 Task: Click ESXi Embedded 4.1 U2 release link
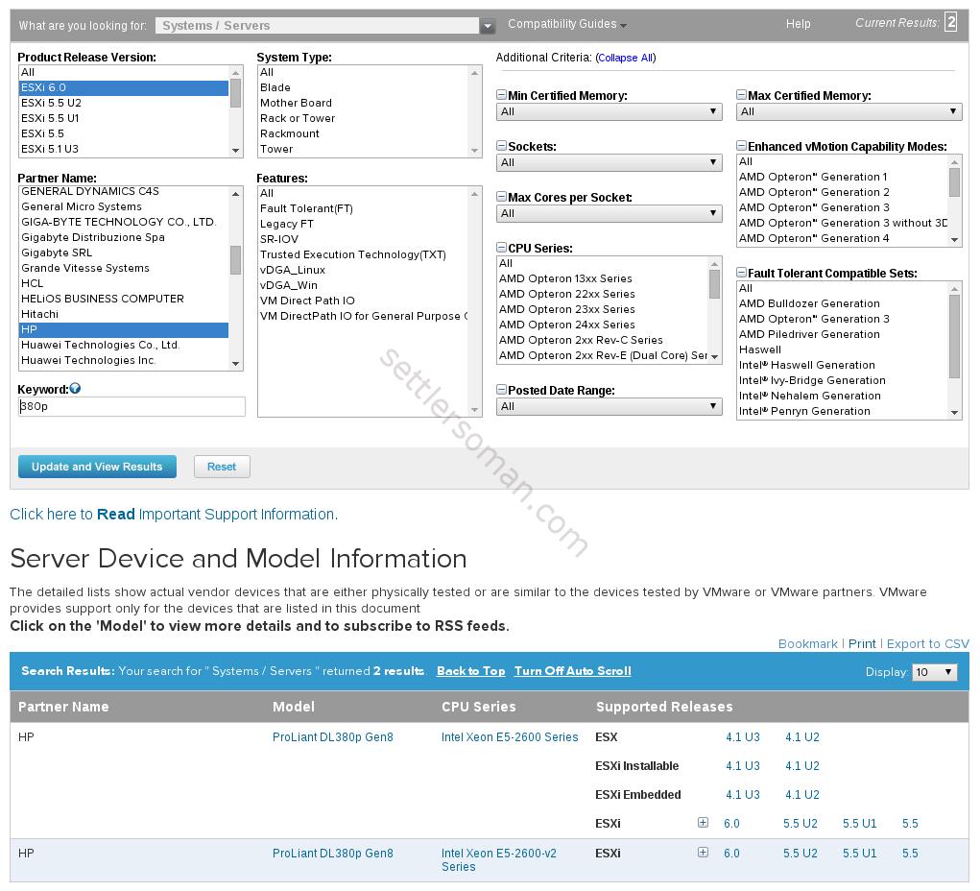801,795
